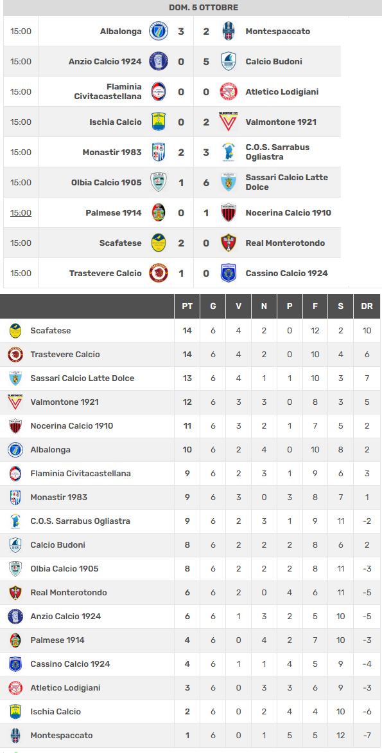Open Monastir 1983 team in standings

coord(59,497)
